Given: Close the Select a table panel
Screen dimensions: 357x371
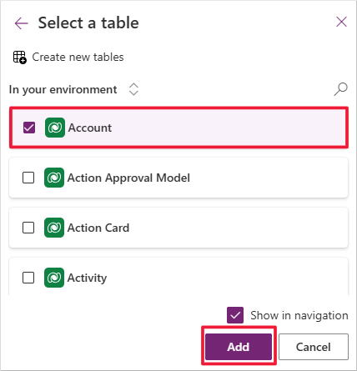Looking at the screenshot, I should (x=341, y=22).
